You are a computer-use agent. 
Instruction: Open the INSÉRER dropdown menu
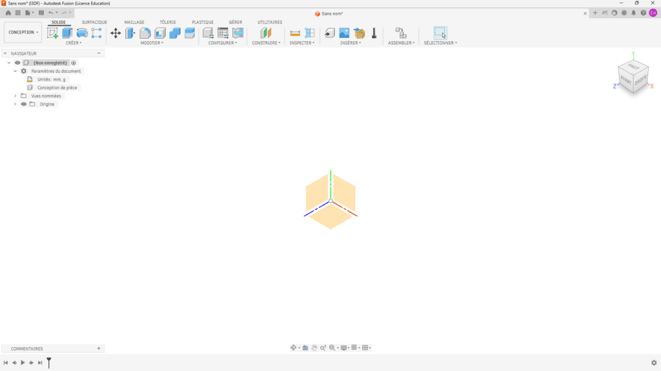pos(351,43)
